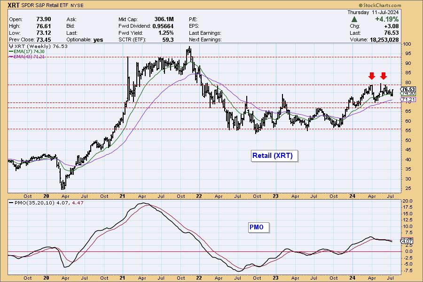Click the EMA(17) 74.30 legend text
Screen dimensions: 423x282
click(x=29, y=52)
